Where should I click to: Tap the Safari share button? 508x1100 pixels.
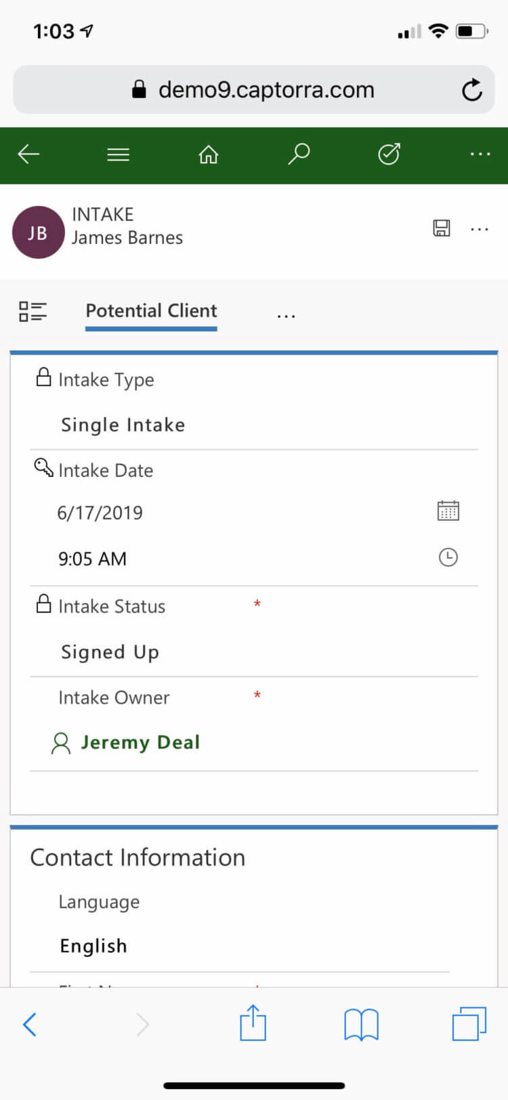tap(253, 1023)
